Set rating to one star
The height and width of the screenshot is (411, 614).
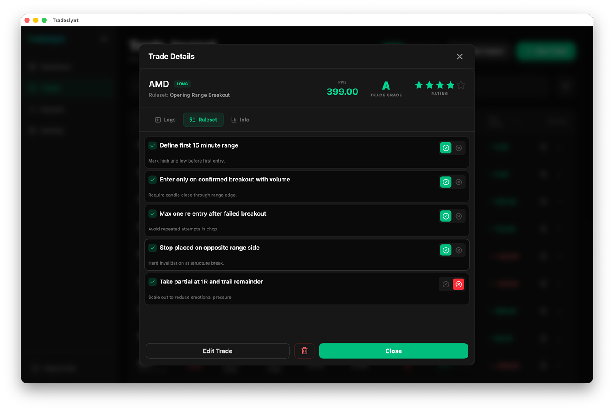[419, 85]
